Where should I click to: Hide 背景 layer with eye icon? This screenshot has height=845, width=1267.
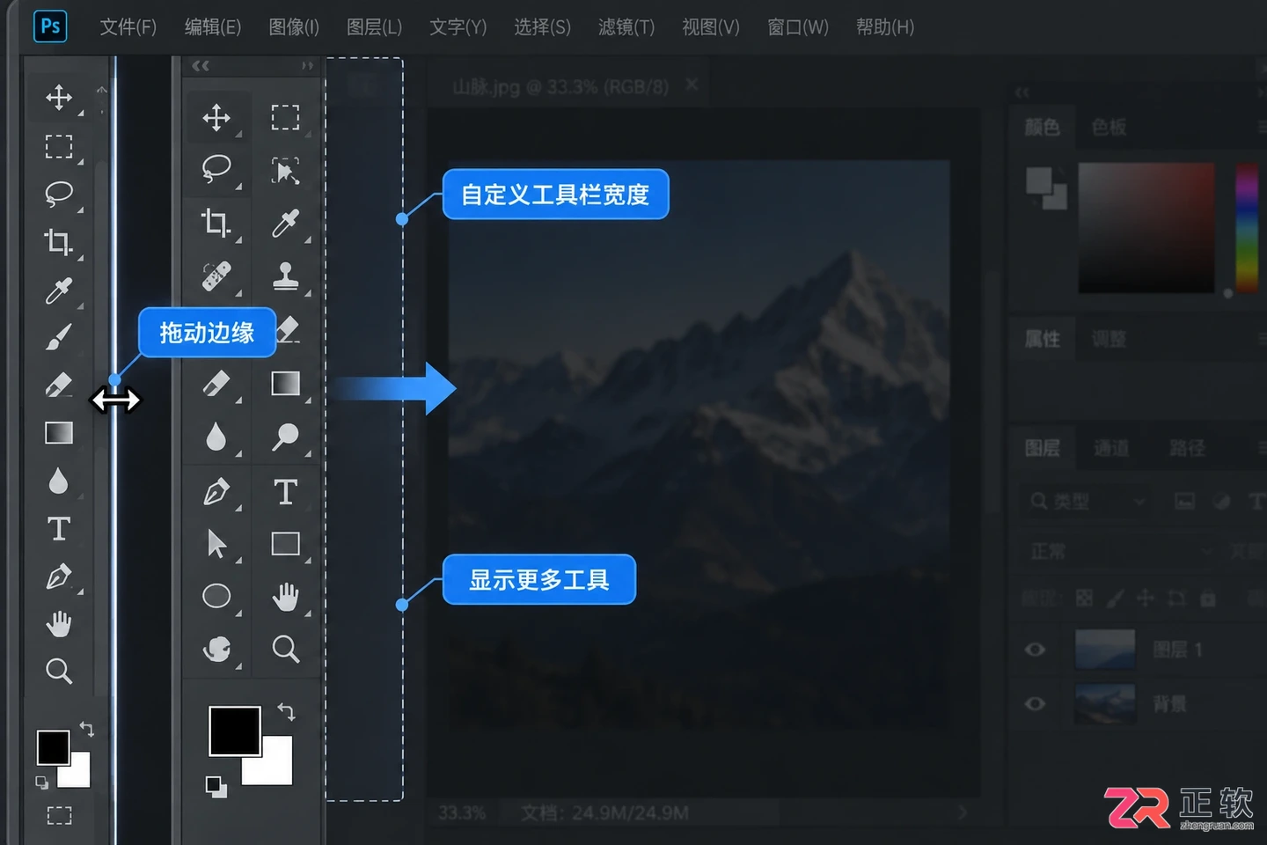[1036, 703]
